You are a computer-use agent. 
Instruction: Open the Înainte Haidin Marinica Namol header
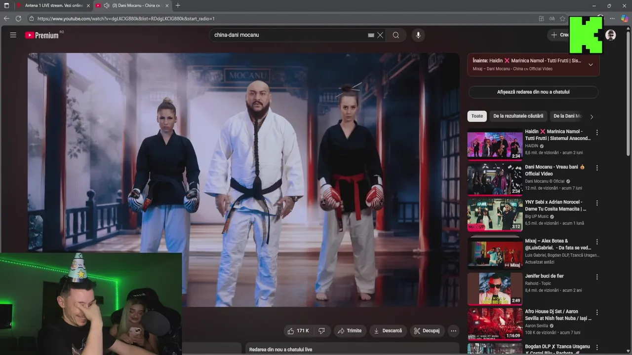coord(526,61)
